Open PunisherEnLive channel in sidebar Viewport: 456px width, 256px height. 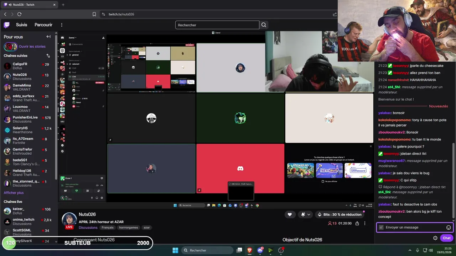click(x=28, y=119)
